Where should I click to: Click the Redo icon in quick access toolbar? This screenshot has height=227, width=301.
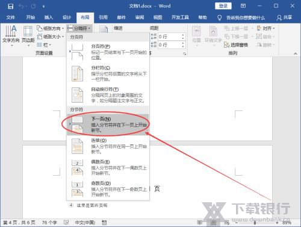pos(33,7)
